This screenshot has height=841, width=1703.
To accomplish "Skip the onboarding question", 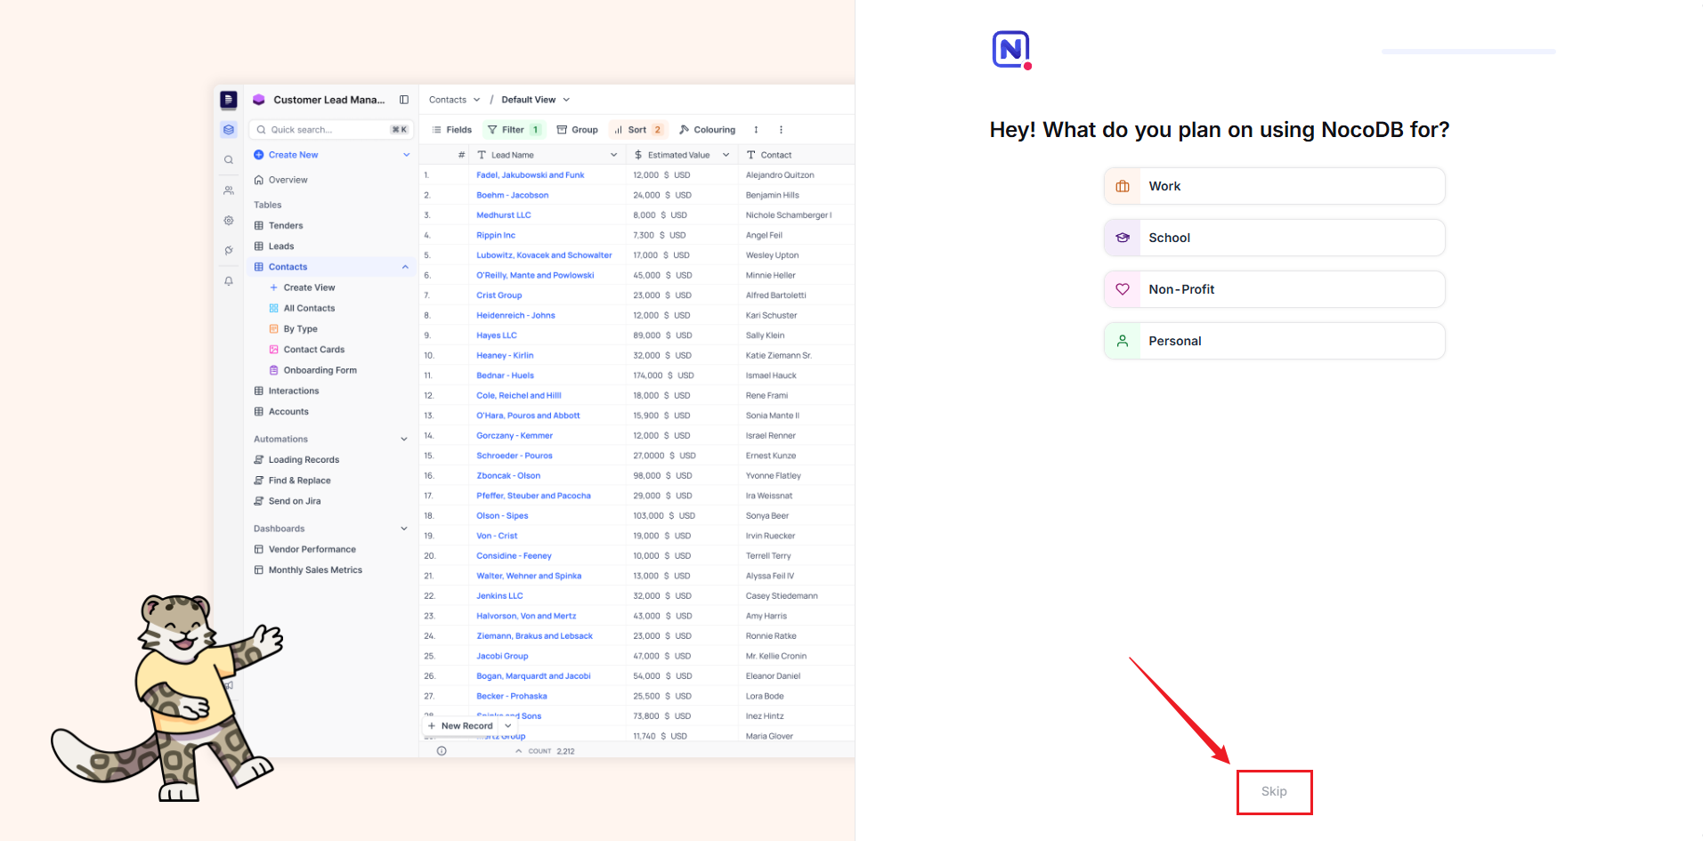I will pos(1274,791).
